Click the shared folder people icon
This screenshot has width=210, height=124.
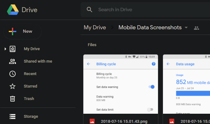(x=196, y=28)
